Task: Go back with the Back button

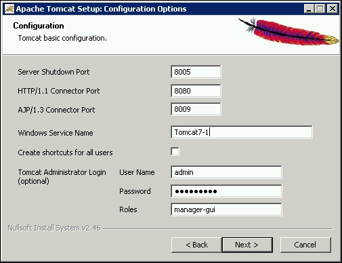Action: coord(196,245)
